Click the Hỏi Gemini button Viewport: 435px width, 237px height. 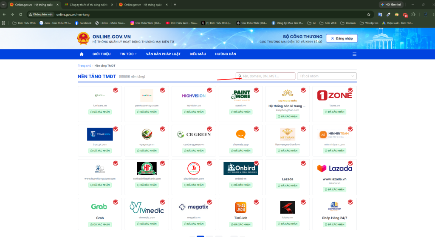(391, 4)
